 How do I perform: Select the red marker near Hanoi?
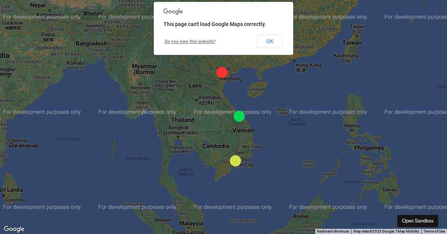click(222, 72)
